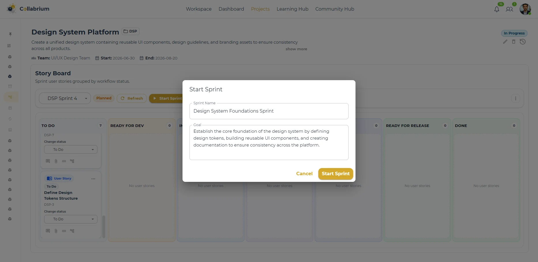Open the user profile avatar
Viewport: 538px width, 262px height.
525,9
